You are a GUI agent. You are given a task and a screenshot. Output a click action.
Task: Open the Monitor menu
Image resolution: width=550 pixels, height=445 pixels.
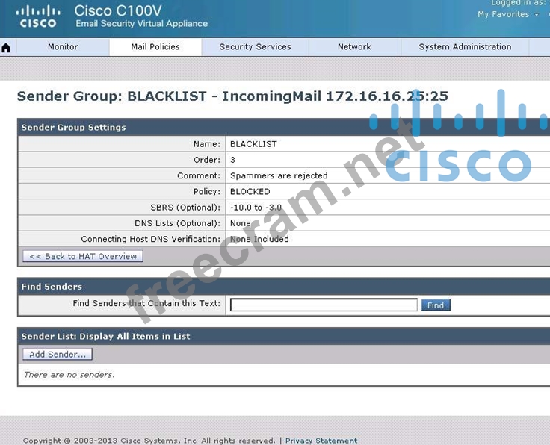tap(63, 47)
